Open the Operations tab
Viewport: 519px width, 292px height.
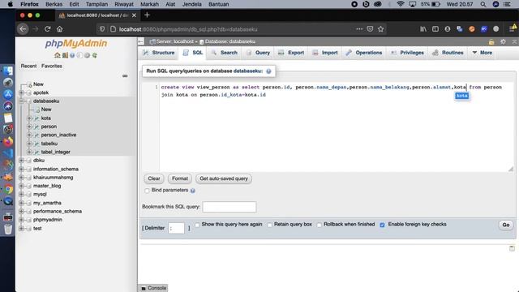pyautogui.click(x=364, y=53)
